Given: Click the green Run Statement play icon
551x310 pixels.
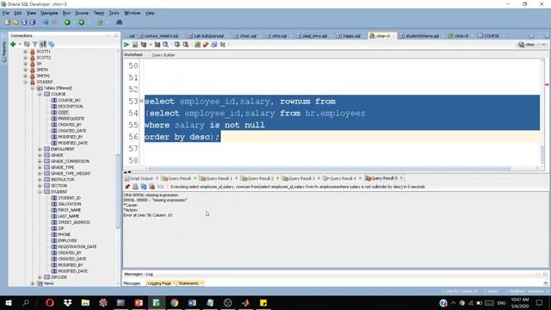Looking at the screenshot, I should (127, 45).
